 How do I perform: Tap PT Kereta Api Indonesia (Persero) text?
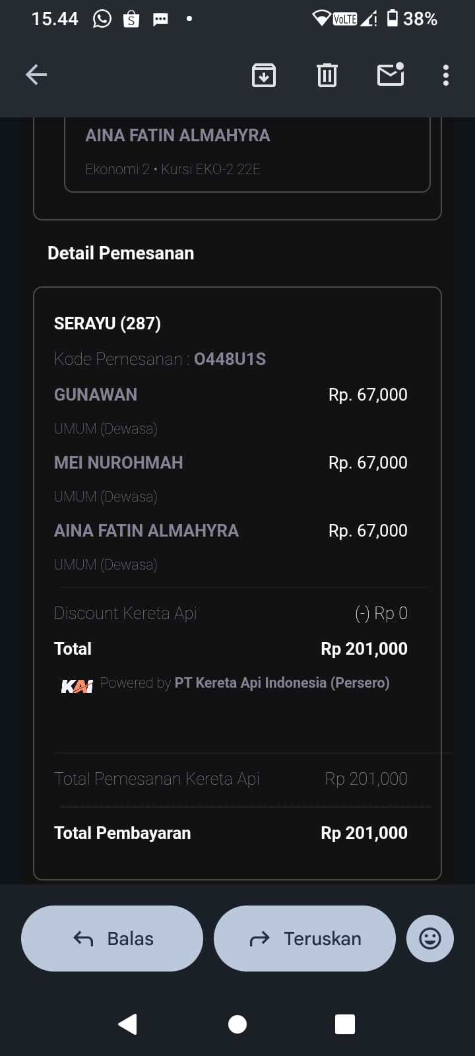(282, 683)
